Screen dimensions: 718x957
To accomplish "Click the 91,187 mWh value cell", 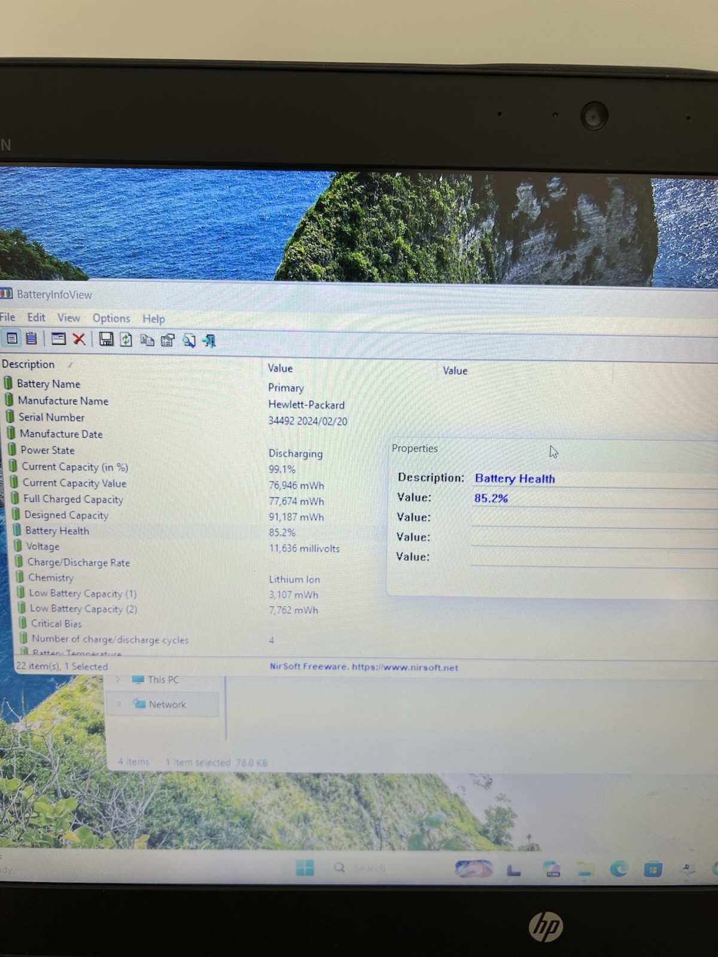I will [296, 517].
